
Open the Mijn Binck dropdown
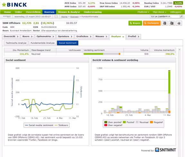pos(160,12)
